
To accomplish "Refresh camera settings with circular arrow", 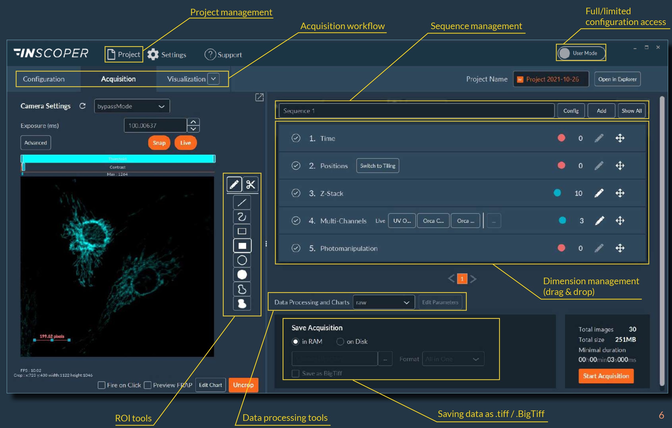I will click(82, 106).
